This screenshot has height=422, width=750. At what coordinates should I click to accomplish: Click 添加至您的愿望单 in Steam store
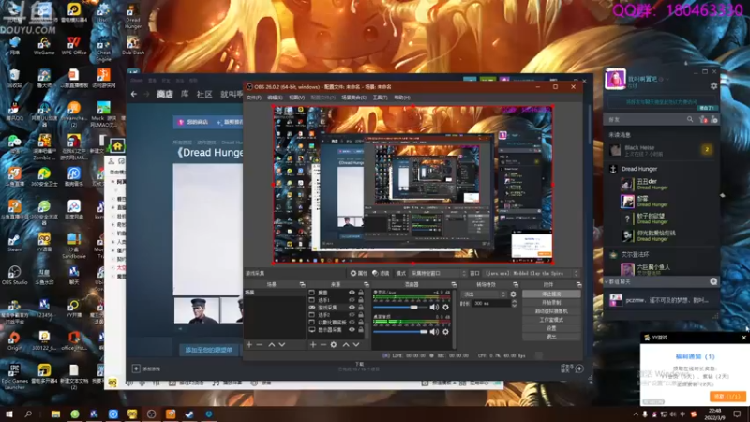click(x=209, y=350)
